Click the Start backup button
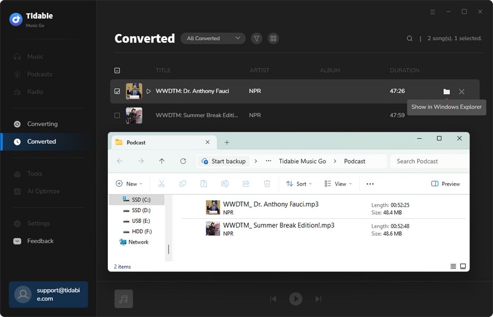Viewport: 493px width, 317px height. tap(223, 161)
